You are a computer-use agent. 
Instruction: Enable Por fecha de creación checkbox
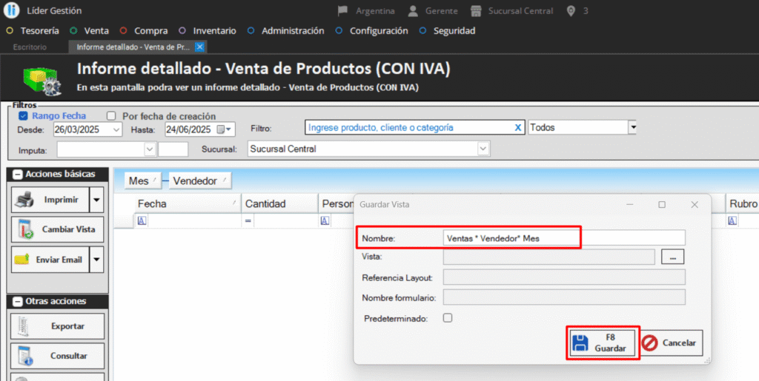111,116
